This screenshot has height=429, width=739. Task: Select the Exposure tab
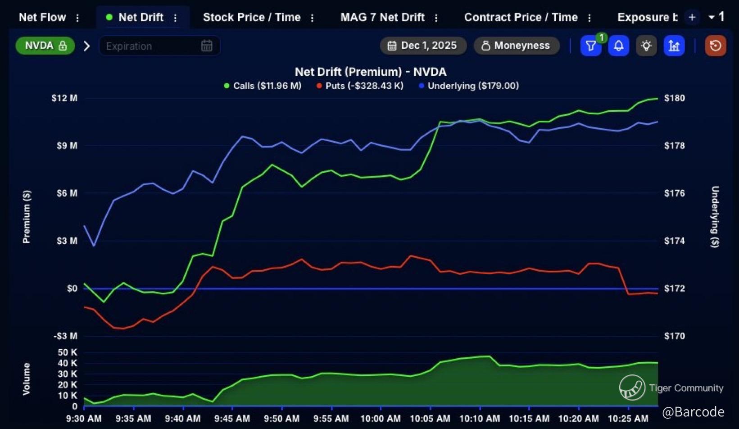(x=647, y=17)
